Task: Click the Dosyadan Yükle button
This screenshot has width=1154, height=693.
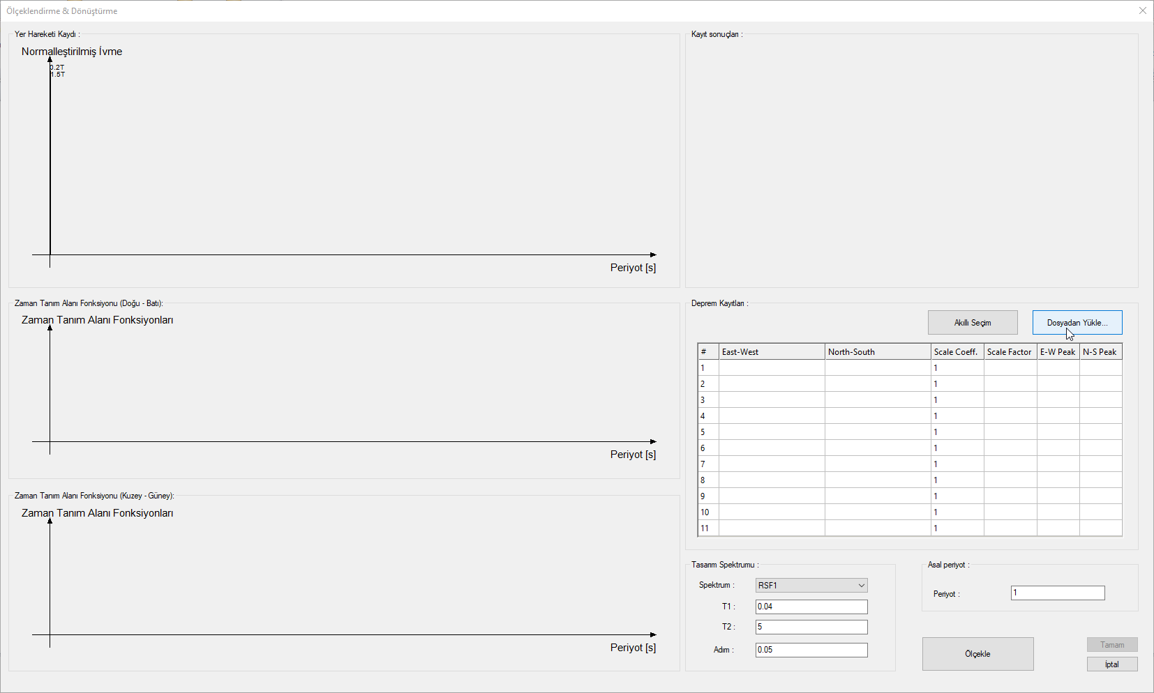Action: click(x=1077, y=323)
